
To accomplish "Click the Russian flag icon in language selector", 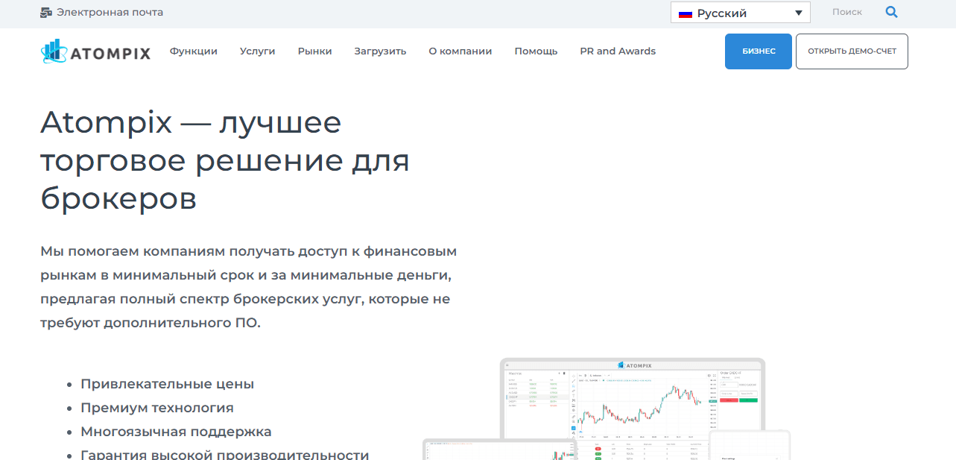I will (685, 13).
